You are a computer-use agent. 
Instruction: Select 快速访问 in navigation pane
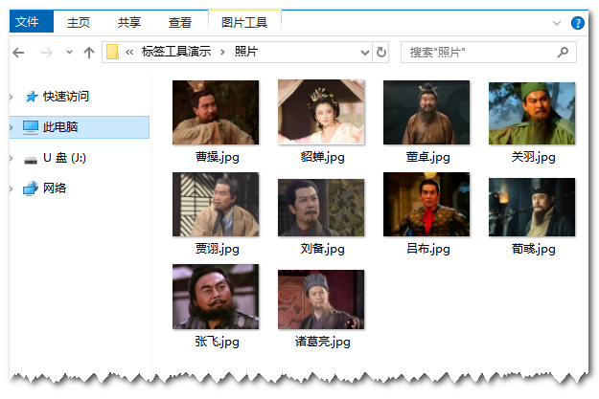66,97
